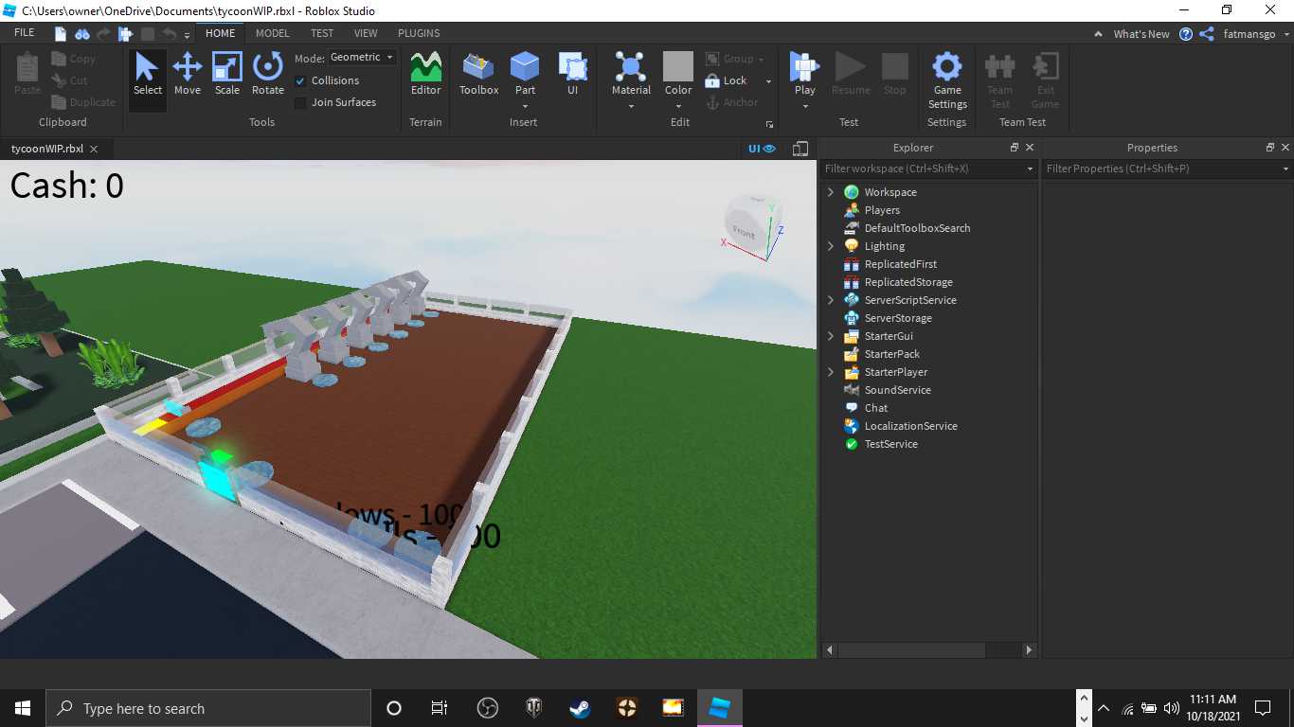The image size is (1294, 727).
Task: Open the Terrain Editor
Action: [426, 75]
